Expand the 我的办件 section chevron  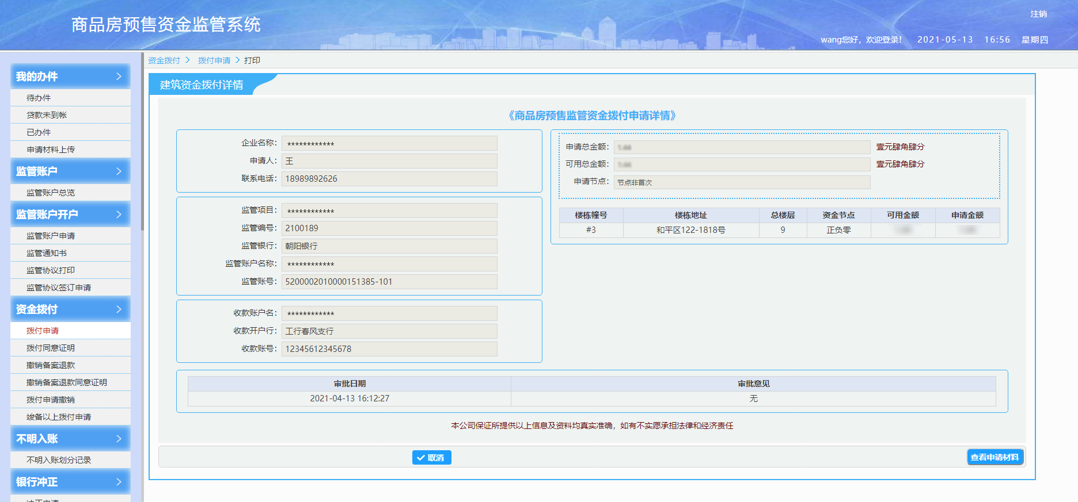click(119, 76)
